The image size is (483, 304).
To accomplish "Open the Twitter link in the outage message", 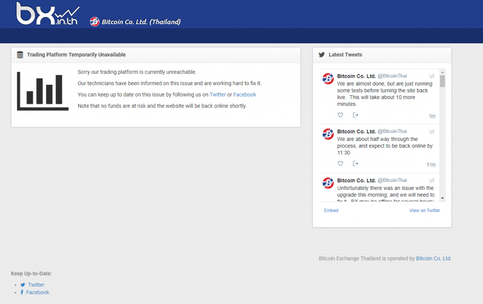I will click(218, 95).
